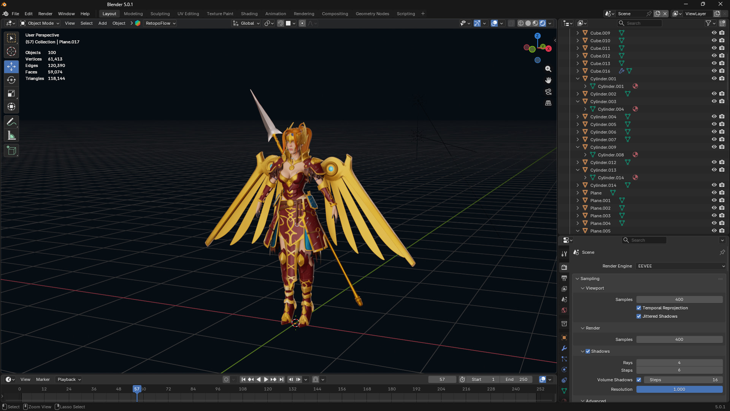The width and height of the screenshot is (730, 411).
Task: Open the Modifiers wrench properties tab
Action: [564, 348]
